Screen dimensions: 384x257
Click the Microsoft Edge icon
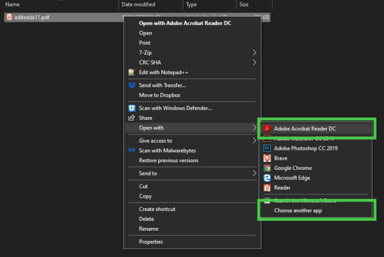tap(267, 178)
